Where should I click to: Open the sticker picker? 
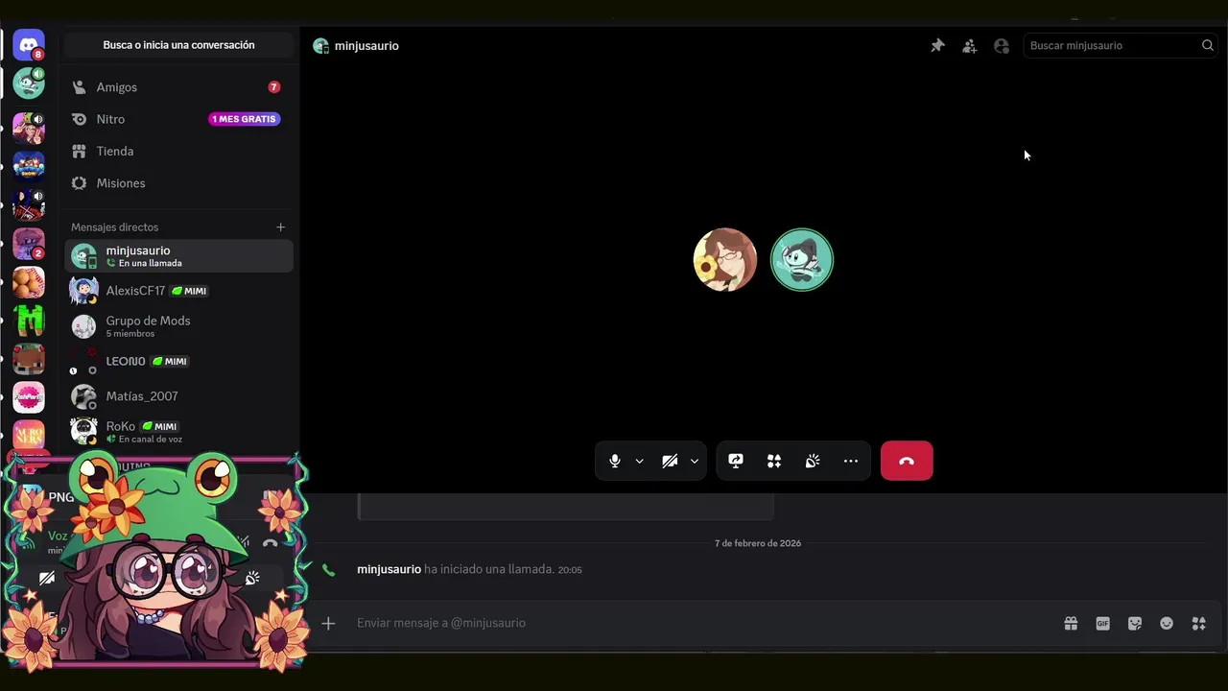click(1135, 623)
